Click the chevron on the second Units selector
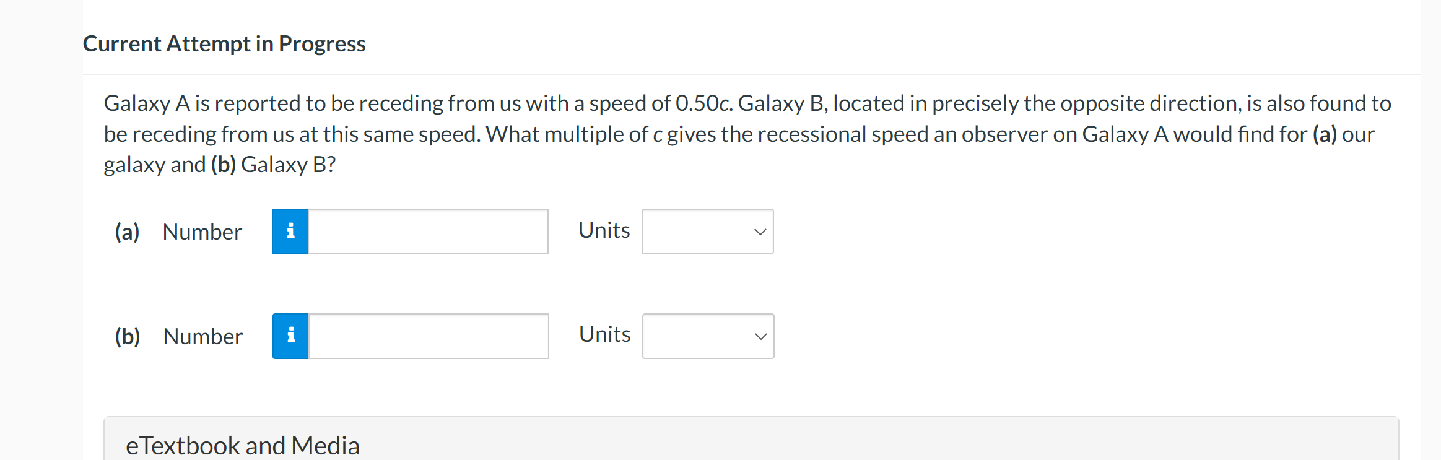Image resolution: width=1441 pixels, height=460 pixels. tap(760, 336)
